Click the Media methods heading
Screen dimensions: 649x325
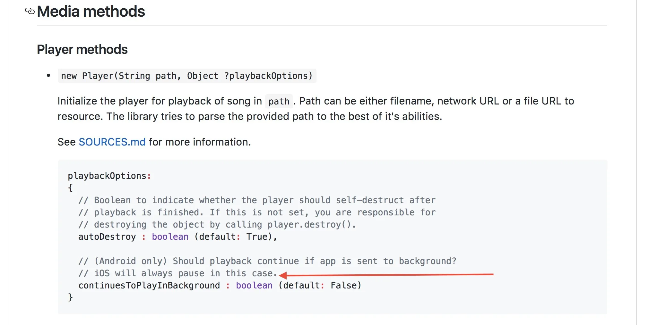(x=91, y=12)
